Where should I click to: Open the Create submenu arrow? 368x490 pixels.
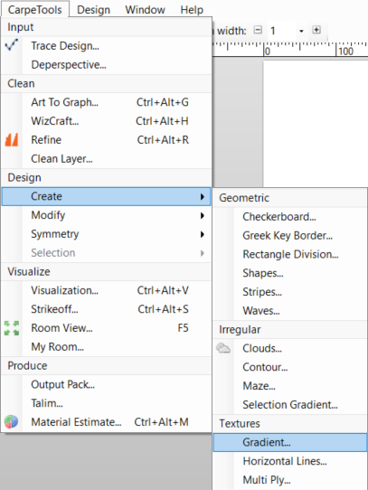(203, 196)
